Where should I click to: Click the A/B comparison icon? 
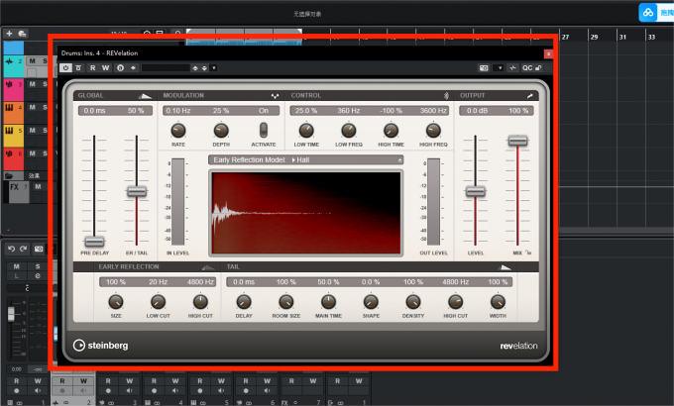120,68
